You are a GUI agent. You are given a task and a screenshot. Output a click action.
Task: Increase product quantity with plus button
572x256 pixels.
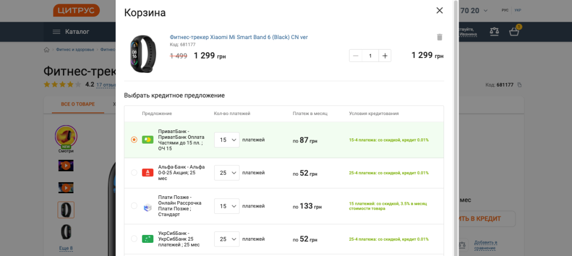pyautogui.click(x=385, y=56)
